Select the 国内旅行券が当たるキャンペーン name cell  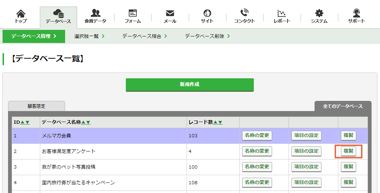tap(113, 183)
